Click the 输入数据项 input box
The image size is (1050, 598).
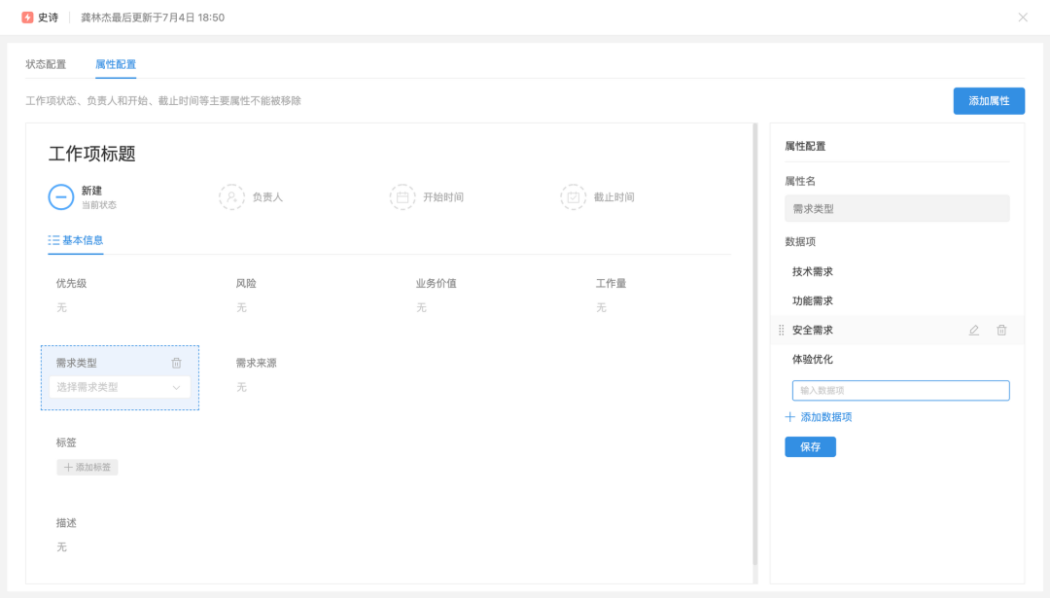point(900,391)
